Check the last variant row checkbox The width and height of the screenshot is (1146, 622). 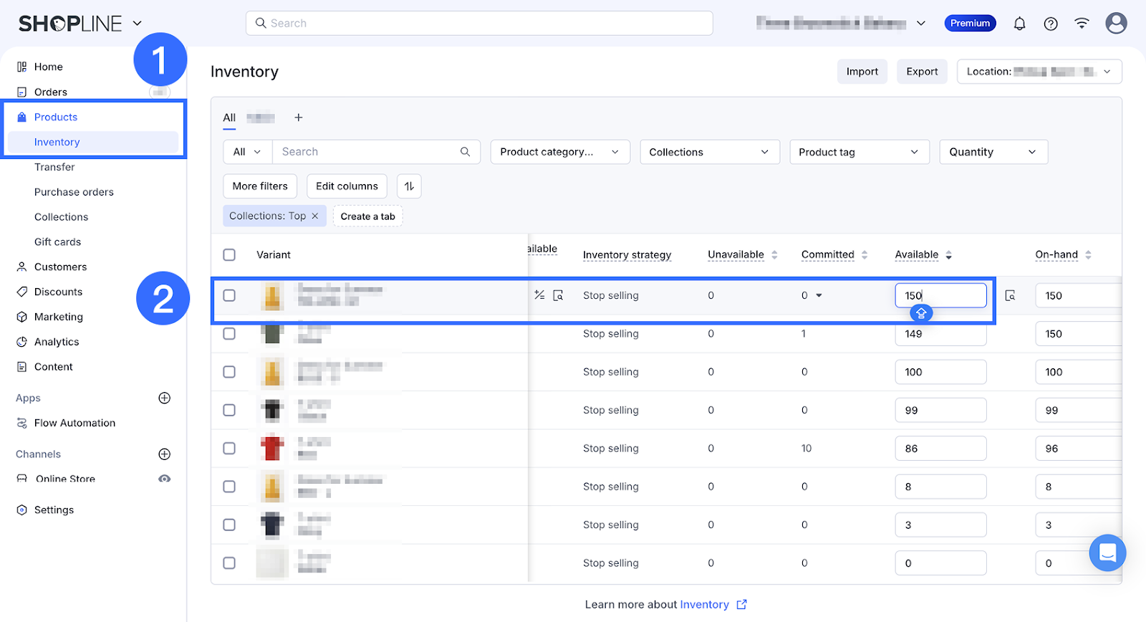229,563
